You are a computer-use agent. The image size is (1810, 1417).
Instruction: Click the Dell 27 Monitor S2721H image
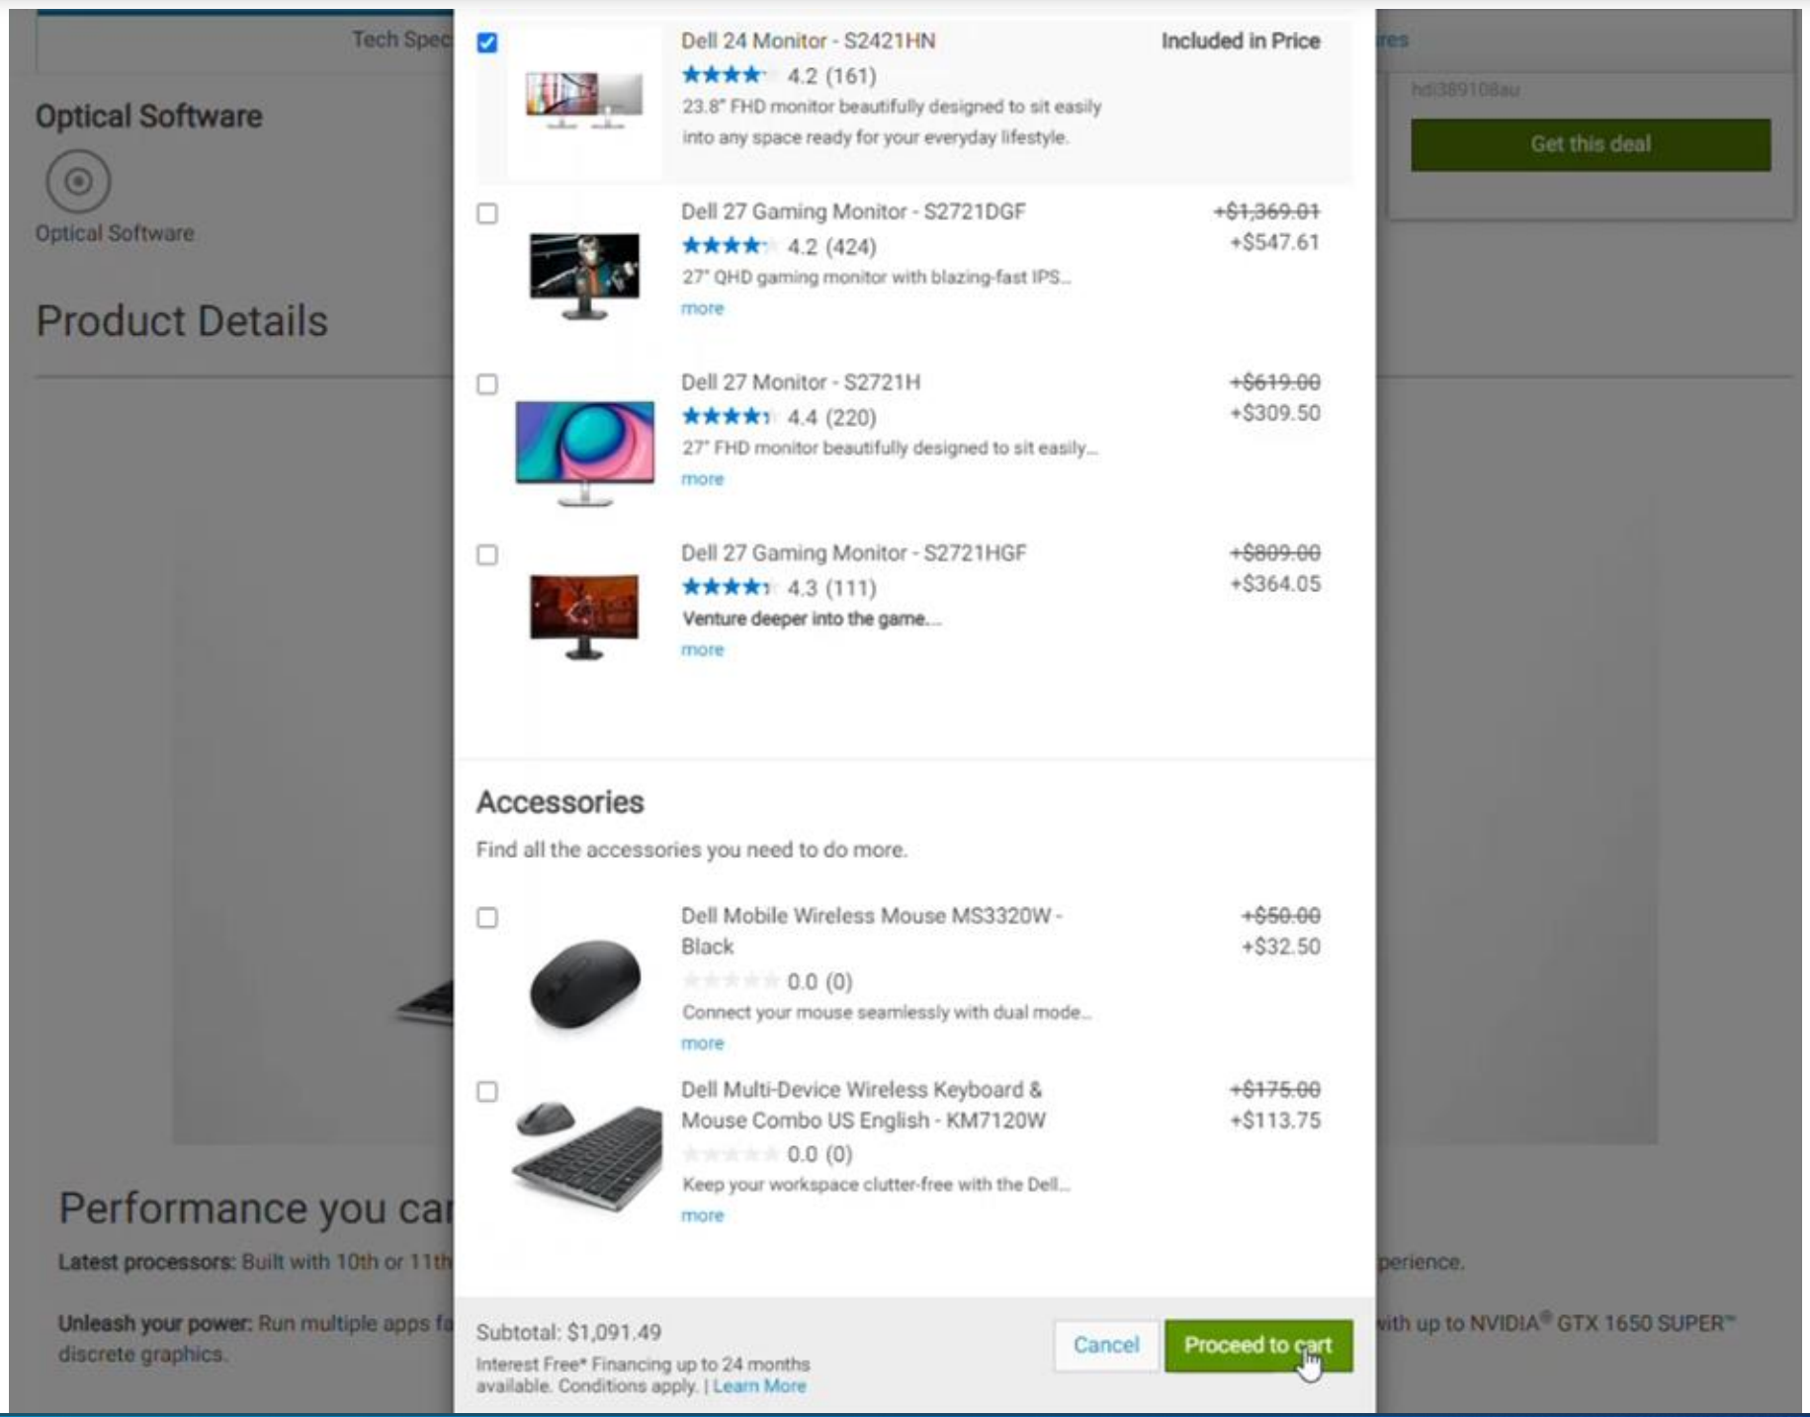pyautogui.click(x=584, y=454)
